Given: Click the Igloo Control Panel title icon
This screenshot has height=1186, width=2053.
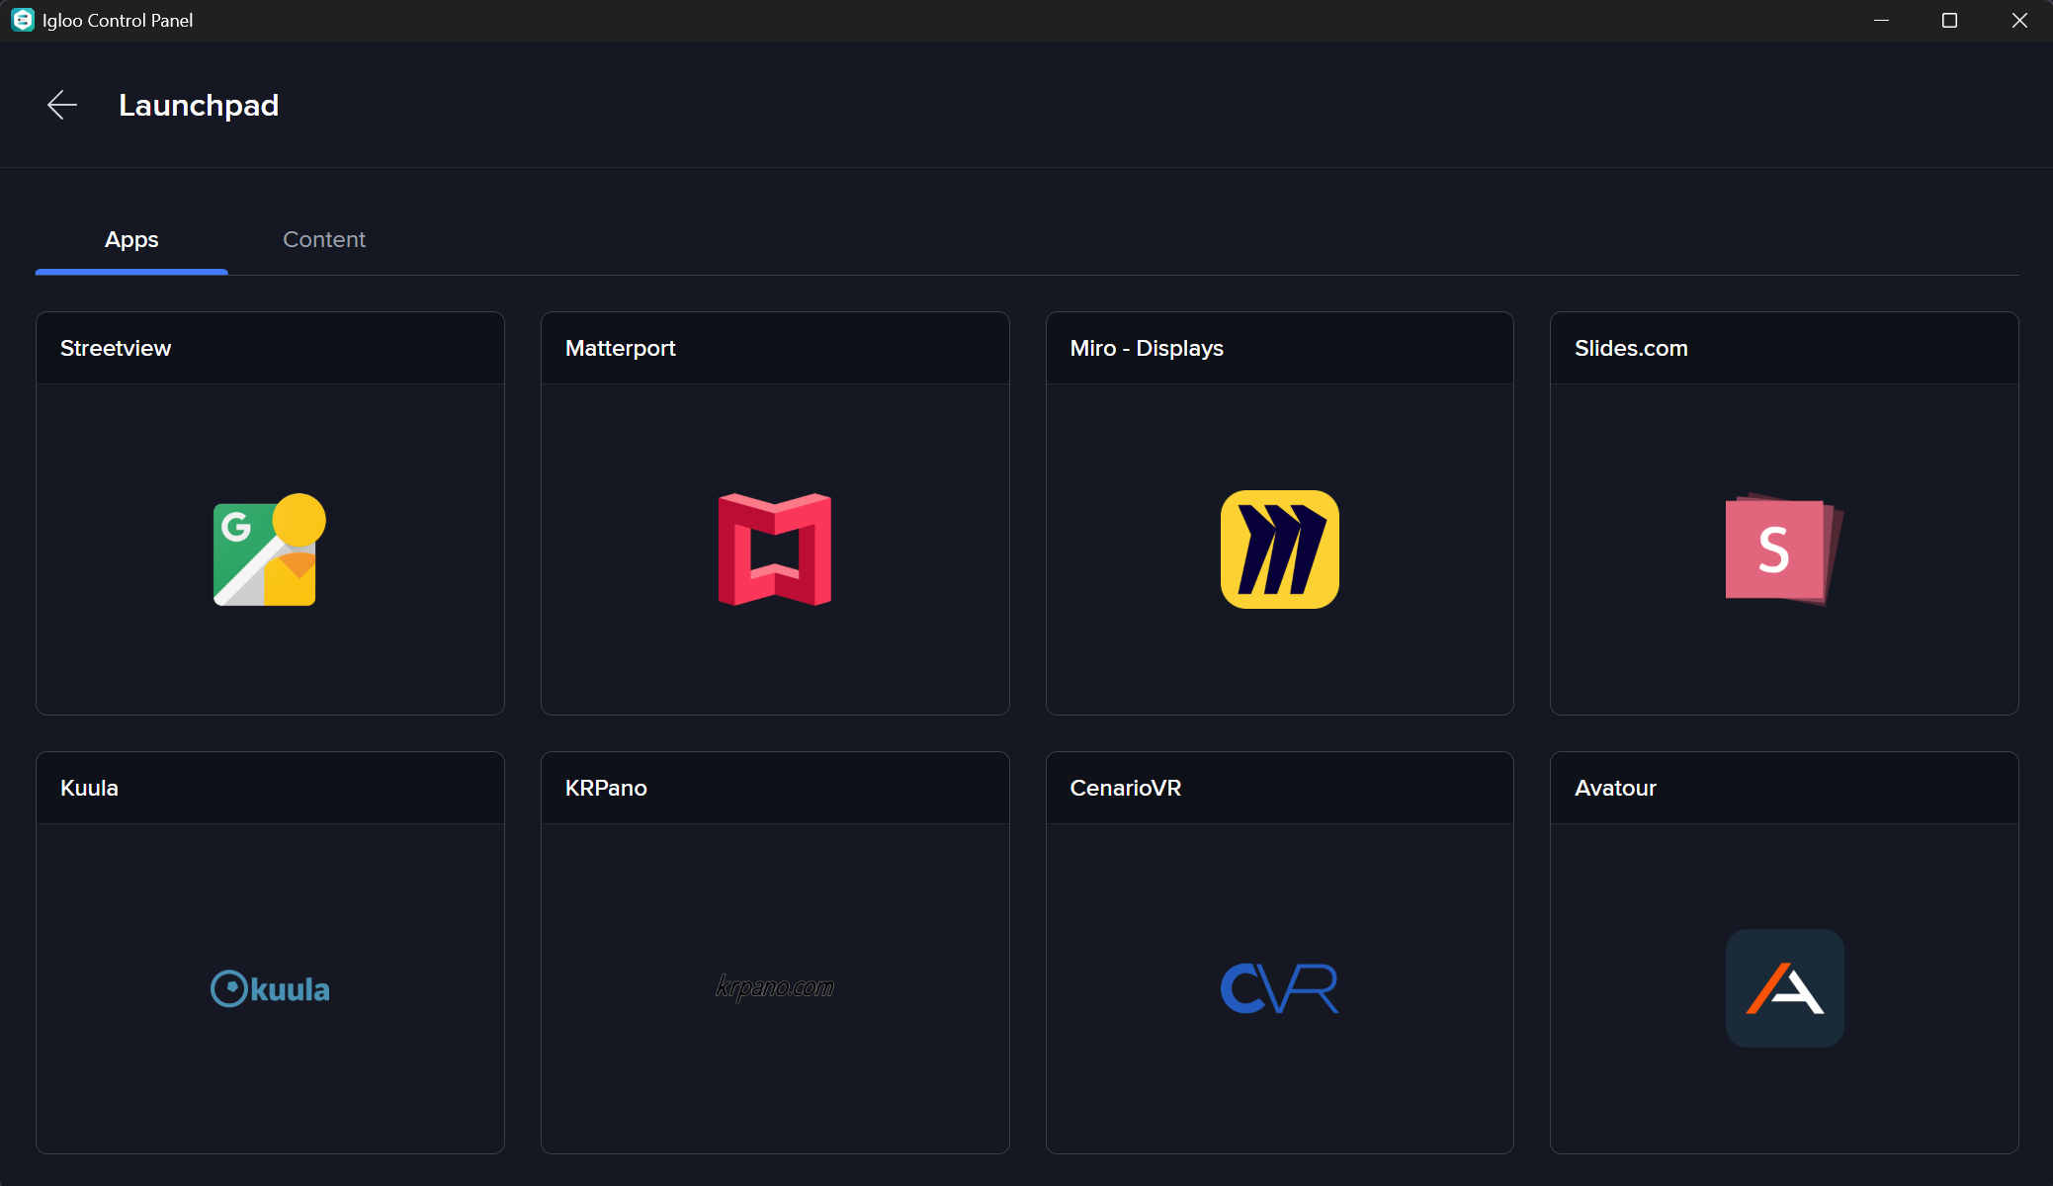Looking at the screenshot, I should (x=22, y=20).
